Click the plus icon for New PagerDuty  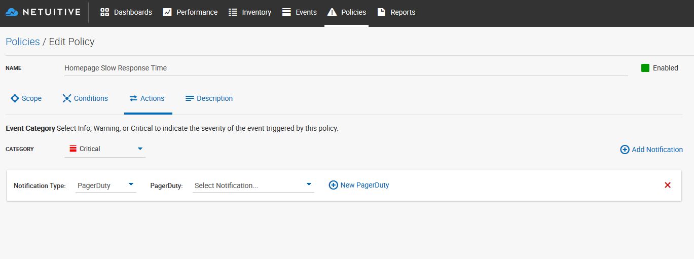tap(333, 185)
